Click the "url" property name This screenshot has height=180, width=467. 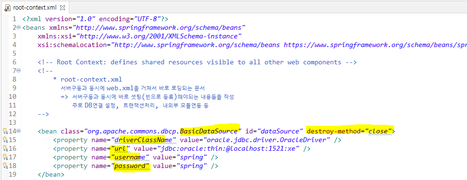point(120,148)
